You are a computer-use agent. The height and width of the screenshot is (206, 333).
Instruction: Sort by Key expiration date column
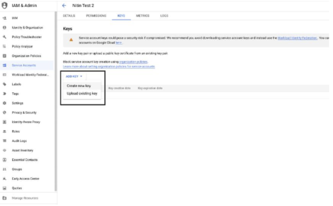click(150, 88)
